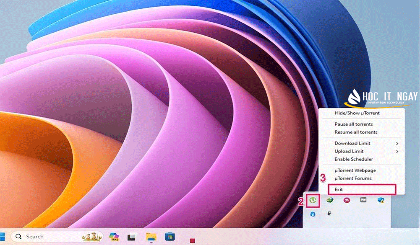Open the Internet Download Manager tray icon
420x245 pixels.
point(330,200)
